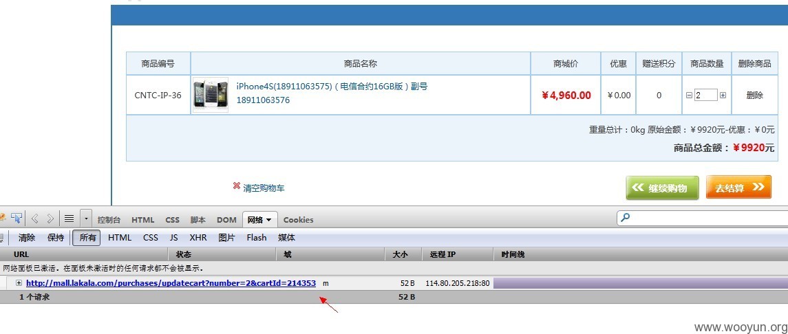The width and height of the screenshot is (788, 334).
Task: Click the green 继续购物 button
Action: (x=662, y=188)
